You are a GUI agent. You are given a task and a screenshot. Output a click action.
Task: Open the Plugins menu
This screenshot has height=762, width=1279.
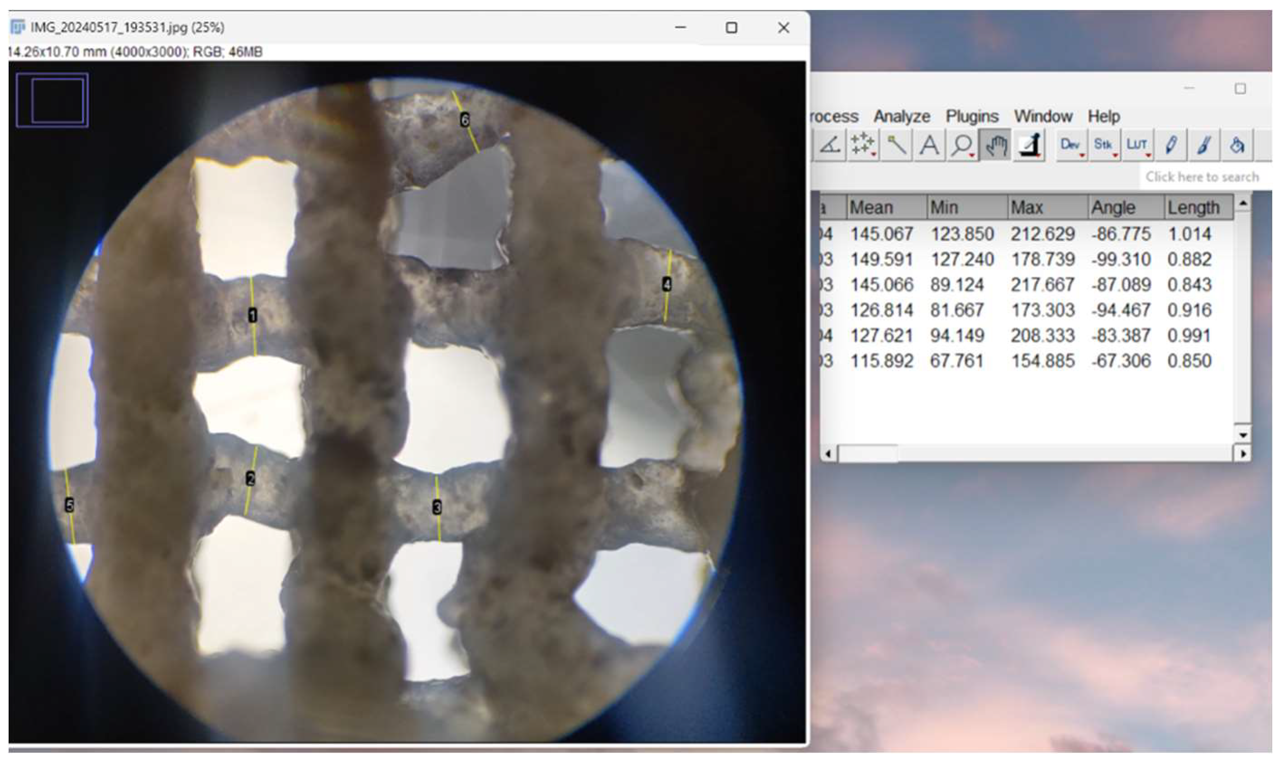coord(972,117)
